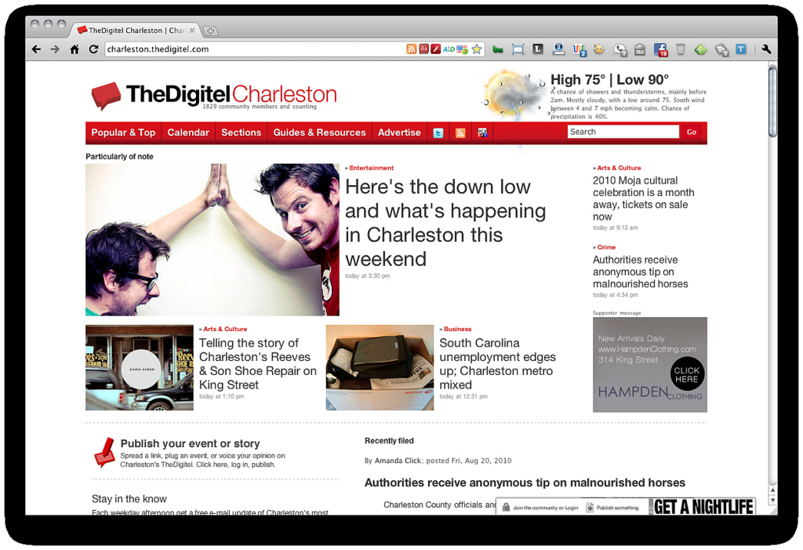Click the shoe repair storefront thumbnail
Image resolution: width=803 pixels, height=550 pixels.
[x=140, y=367]
